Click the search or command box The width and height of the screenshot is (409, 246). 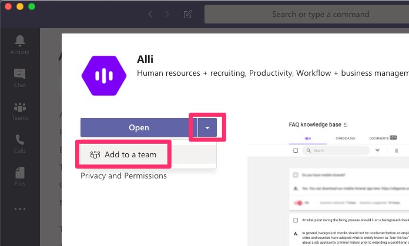click(307, 14)
